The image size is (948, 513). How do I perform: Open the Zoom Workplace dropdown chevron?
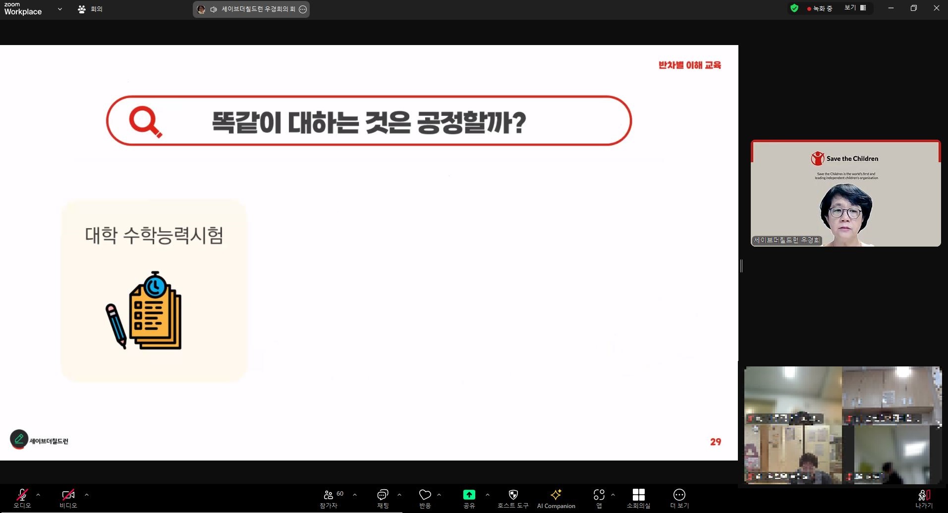(60, 9)
